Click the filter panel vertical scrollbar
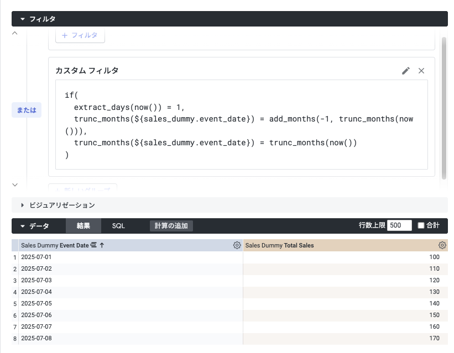This screenshot has width=454, height=353. 443,105
